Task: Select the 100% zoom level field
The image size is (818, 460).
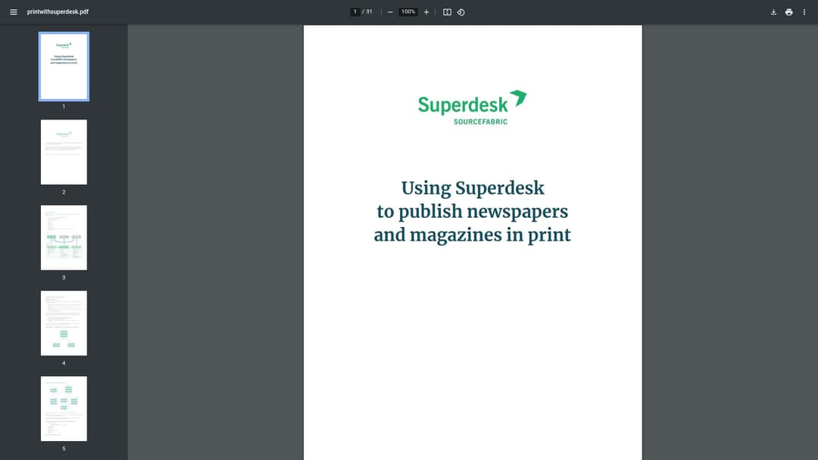Action: pos(408,12)
